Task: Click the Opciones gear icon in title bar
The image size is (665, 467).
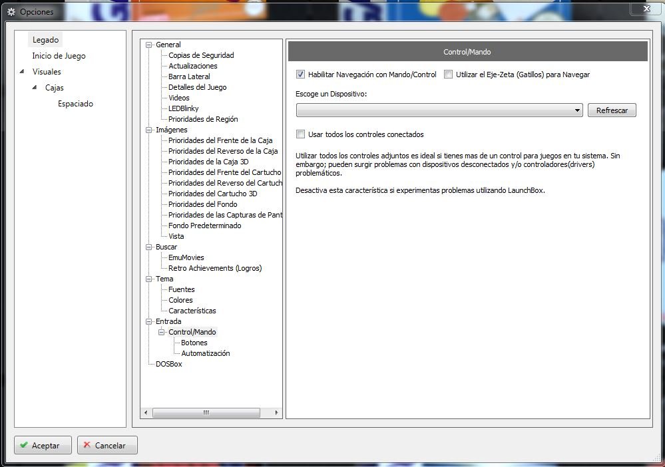Action: pyautogui.click(x=11, y=12)
